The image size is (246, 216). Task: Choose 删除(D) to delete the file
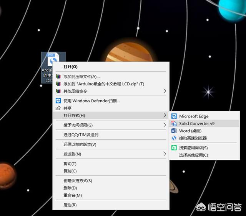point(111,188)
